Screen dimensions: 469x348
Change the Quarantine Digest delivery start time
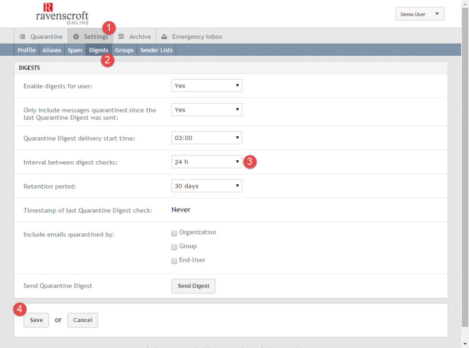[206, 137]
